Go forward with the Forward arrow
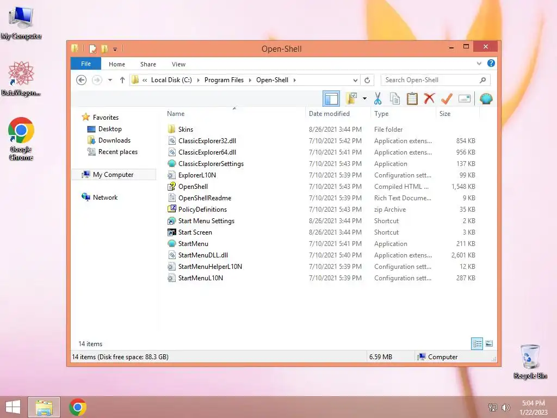Image resolution: width=557 pixels, height=418 pixels. (97, 80)
